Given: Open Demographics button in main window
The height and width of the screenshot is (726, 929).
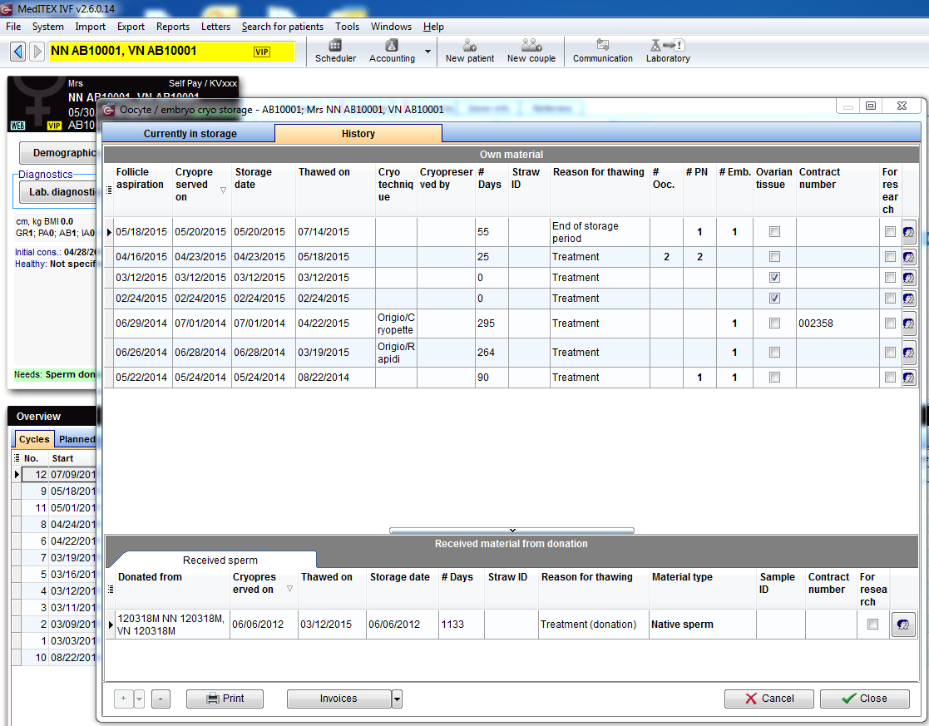Looking at the screenshot, I should (58, 153).
